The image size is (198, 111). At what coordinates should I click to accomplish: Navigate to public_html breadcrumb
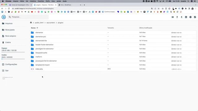click(39, 23)
